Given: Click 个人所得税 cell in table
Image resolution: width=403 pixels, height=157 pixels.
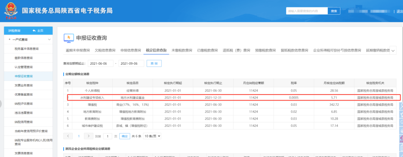Looking at the screenshot, I should [92, 90].
